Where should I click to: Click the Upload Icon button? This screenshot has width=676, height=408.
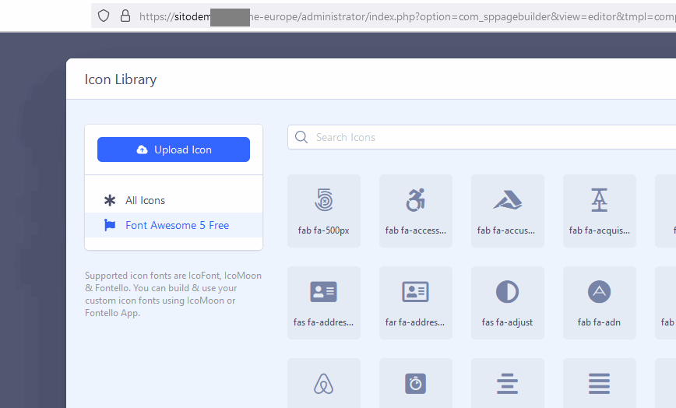[x=174, y=149]
